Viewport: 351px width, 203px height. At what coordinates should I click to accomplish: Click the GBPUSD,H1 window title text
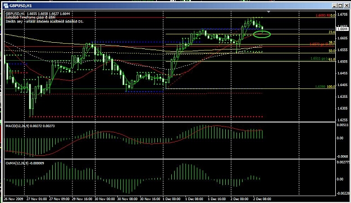tap(21, 6)
